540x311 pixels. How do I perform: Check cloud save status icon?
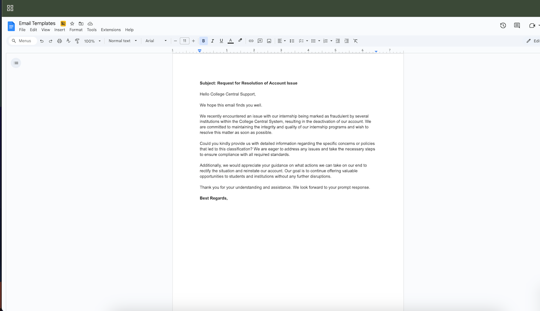[x=90, y=24]
